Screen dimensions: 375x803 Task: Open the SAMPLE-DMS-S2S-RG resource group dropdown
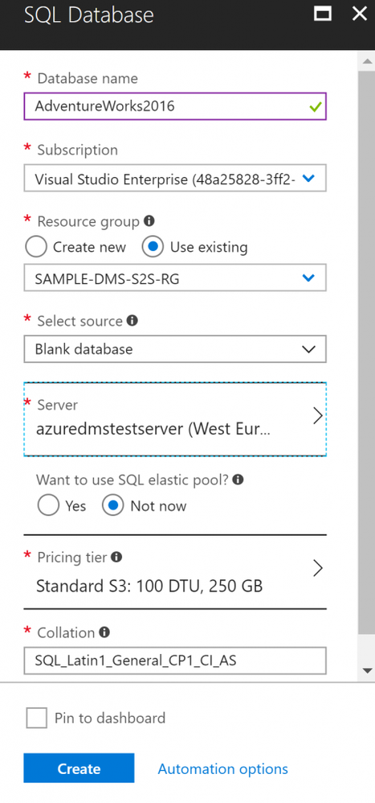pos(175,278)
